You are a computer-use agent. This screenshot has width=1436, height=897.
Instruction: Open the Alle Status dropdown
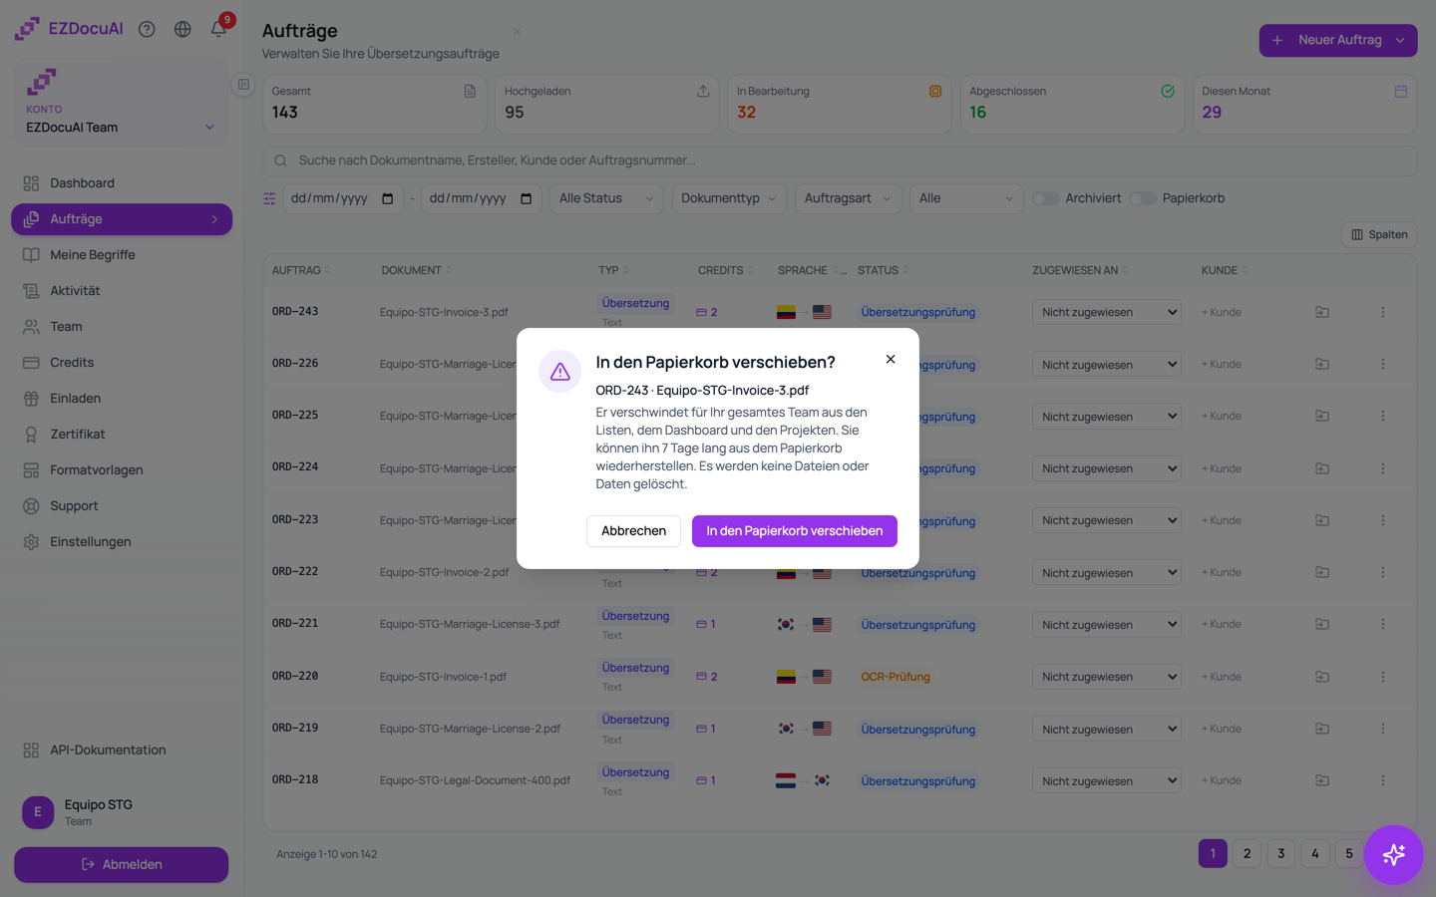pos(606,198)
